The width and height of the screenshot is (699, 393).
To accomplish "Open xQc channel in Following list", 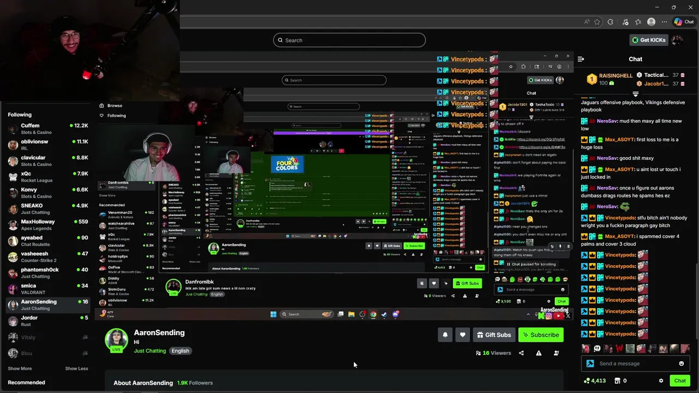I will click(x=48, y=177).
